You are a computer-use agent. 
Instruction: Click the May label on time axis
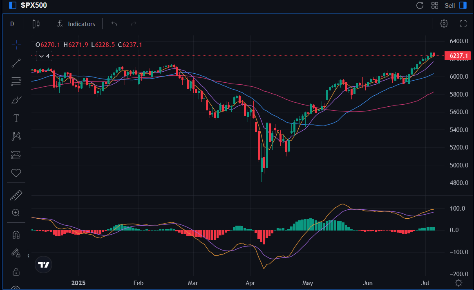(x=307, y=283)
